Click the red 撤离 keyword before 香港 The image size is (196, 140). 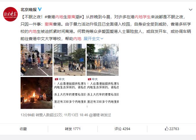[x=49, y=24]
